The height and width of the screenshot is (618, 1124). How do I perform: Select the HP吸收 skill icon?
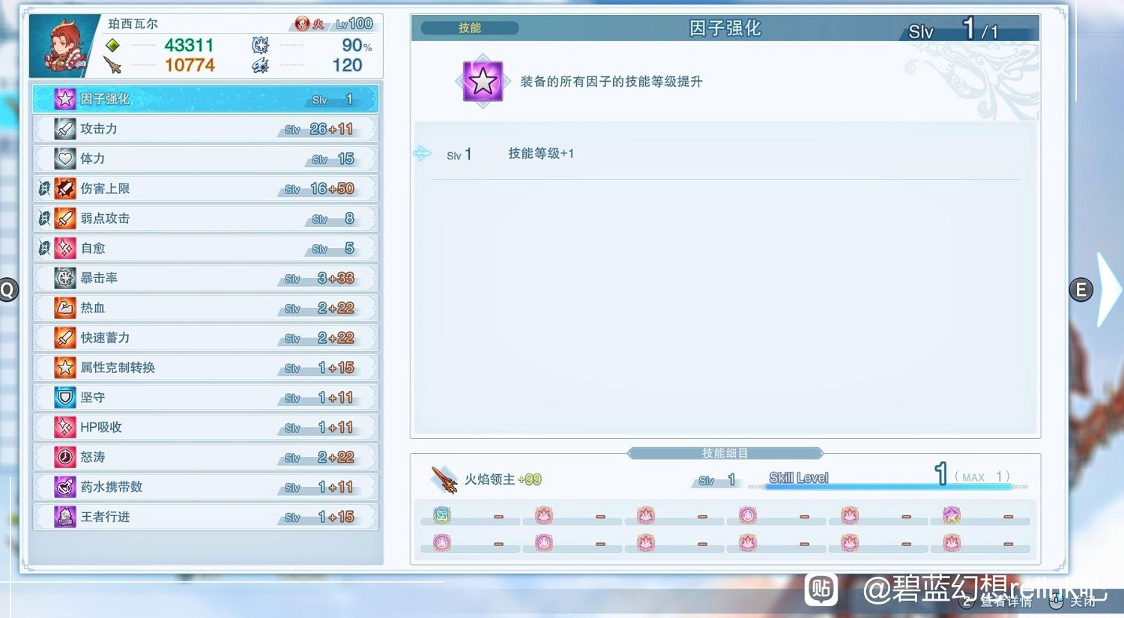(64, 427)
